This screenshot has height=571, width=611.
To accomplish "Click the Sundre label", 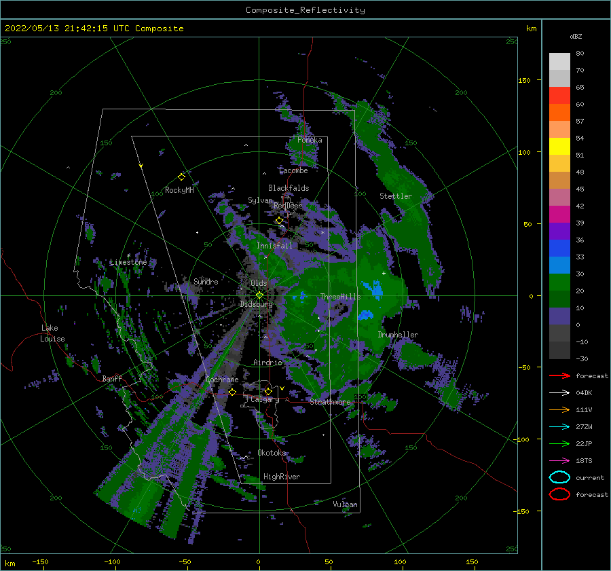I will coord(206,281).
